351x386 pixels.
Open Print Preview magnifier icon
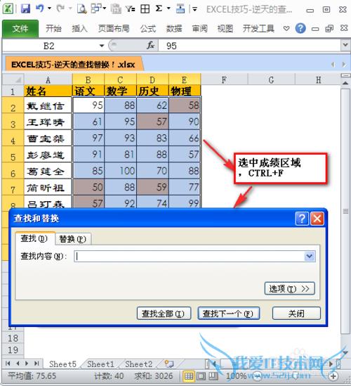pyautogui.click(x=81, y=9)
